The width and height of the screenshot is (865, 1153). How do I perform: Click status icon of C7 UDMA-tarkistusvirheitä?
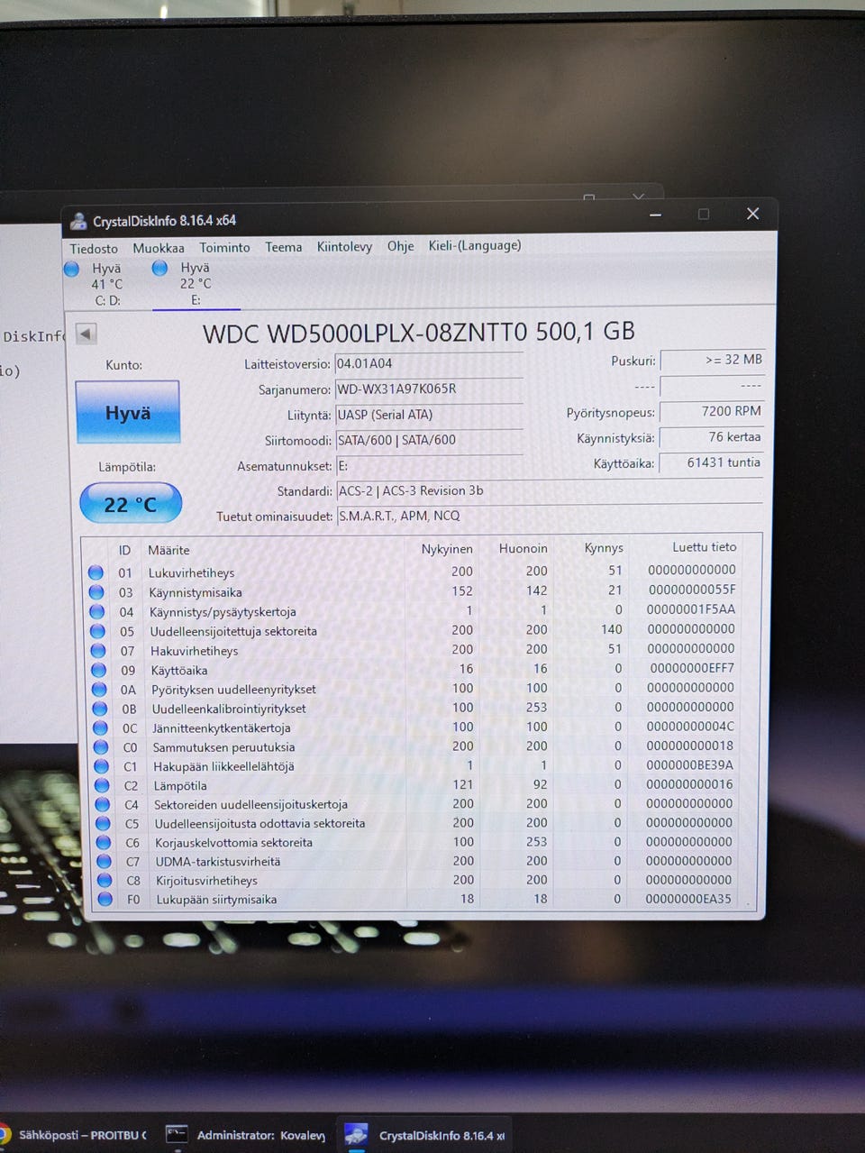(x=105, y=861)
